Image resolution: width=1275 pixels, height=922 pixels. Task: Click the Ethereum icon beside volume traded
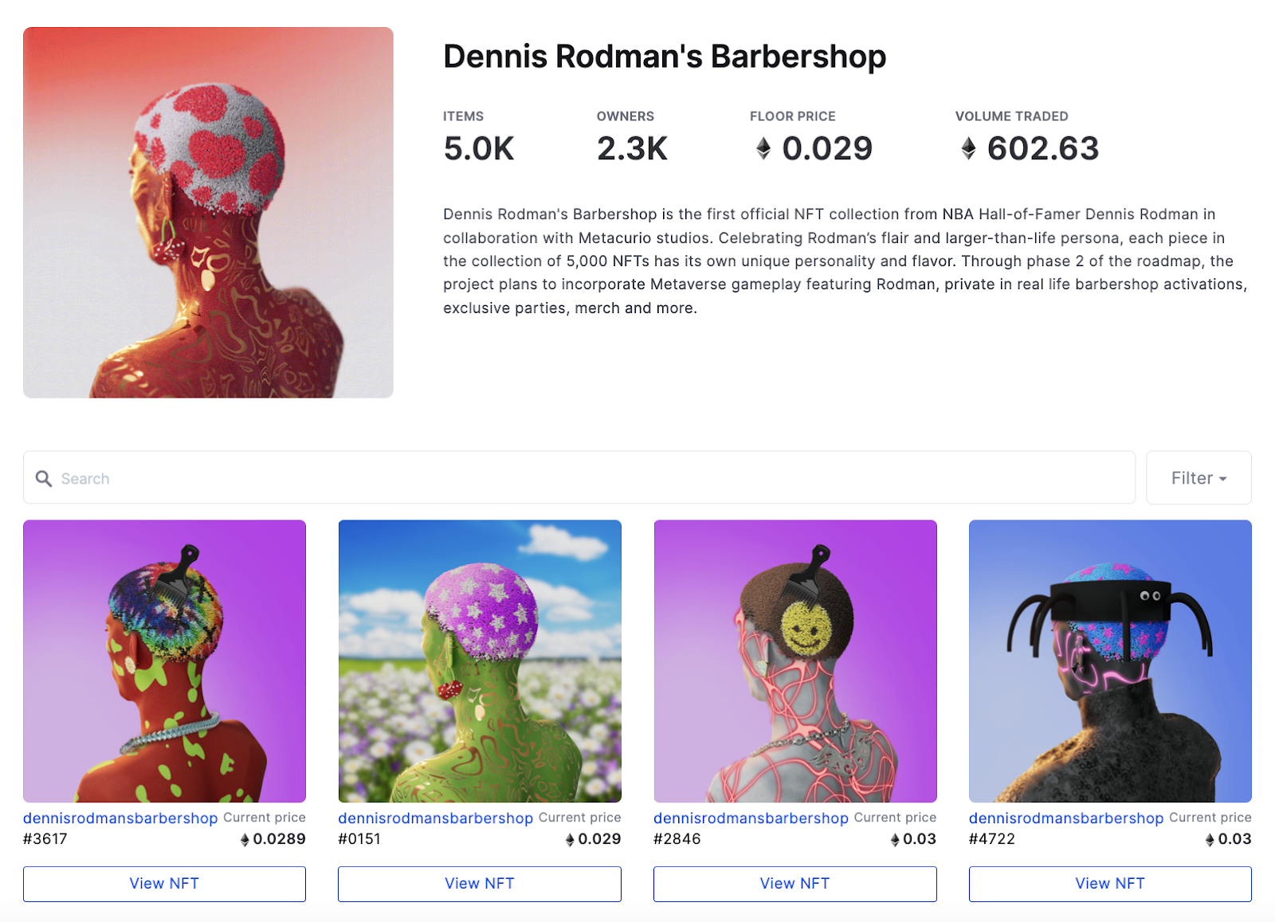968,148
